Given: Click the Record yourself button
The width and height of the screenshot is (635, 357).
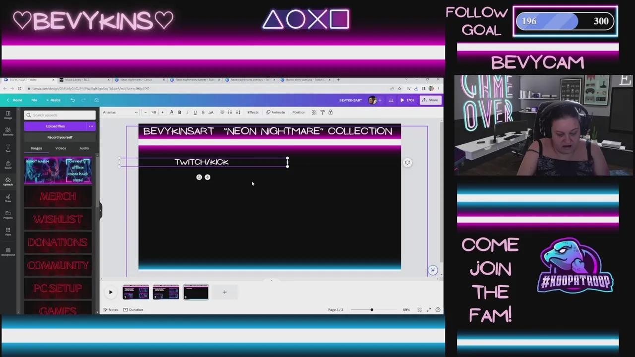Looking at the screenshot, I should click(x=60, y=137).
